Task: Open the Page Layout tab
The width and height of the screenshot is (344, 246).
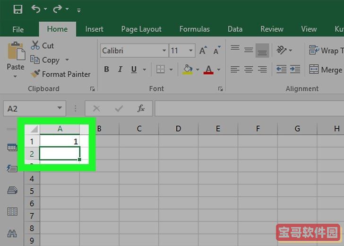Action: (141, 29)
